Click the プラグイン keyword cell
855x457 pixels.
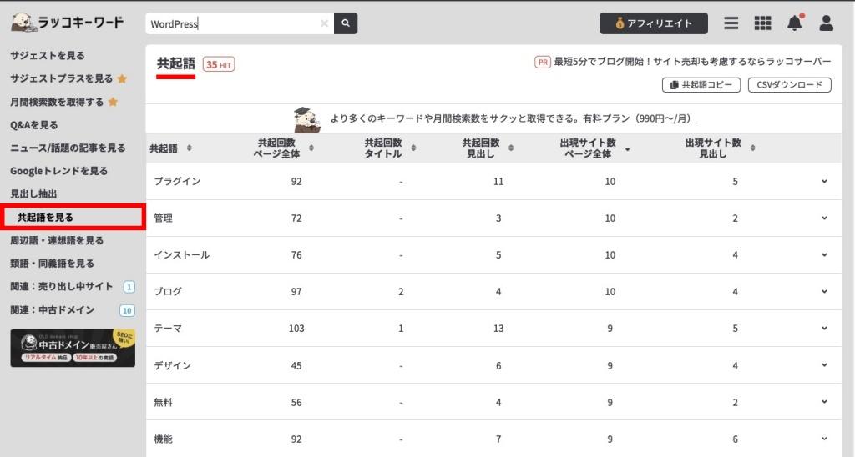(x=177, y=182)
